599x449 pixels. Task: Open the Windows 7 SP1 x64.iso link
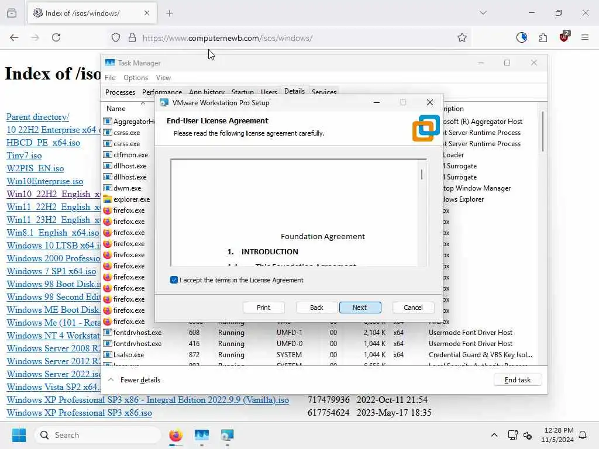coord(51,271)
